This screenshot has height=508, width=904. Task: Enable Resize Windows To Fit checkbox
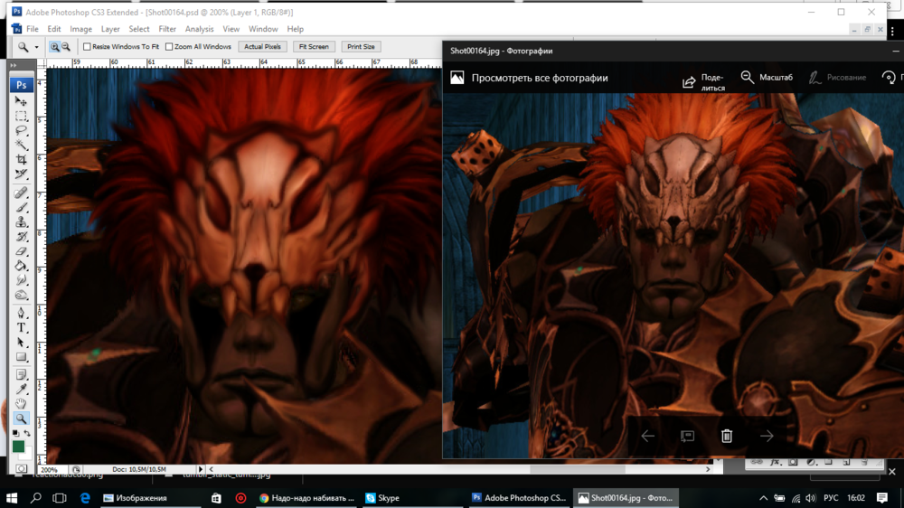pyautogui.click(x=88, y=47)
